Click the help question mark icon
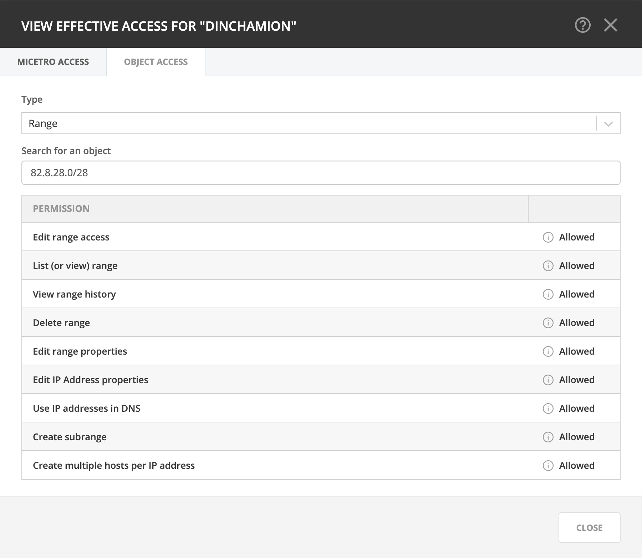 [x=583, y=25]
